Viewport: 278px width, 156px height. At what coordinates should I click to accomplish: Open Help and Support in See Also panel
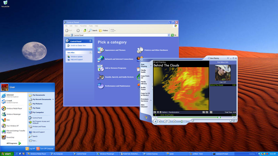click(77, 60)
